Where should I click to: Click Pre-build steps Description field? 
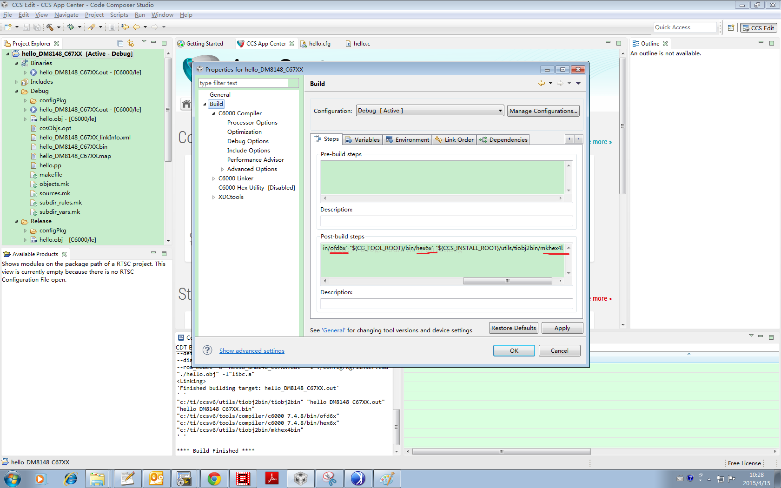click(446, 221)
